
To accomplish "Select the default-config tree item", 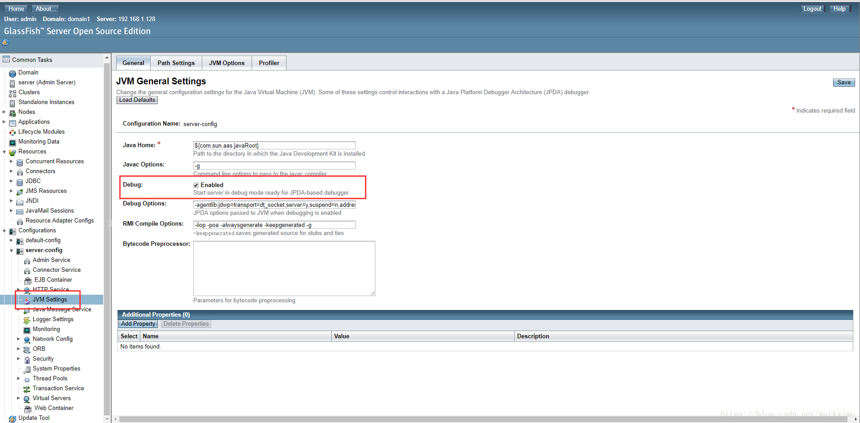I will coord(43,240).
